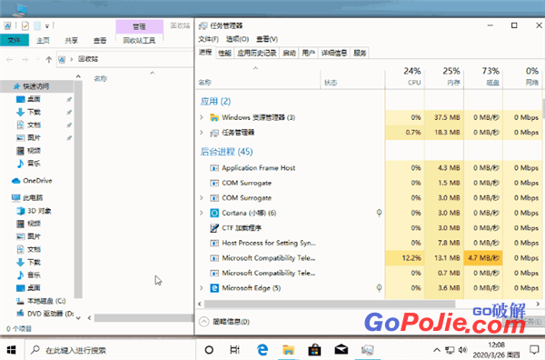Select Microsoft Compatibility Telemetry using 12.2% CPU
Image resolution: width=545 pixels, height=360 pixels.
[x=369, y=258]
